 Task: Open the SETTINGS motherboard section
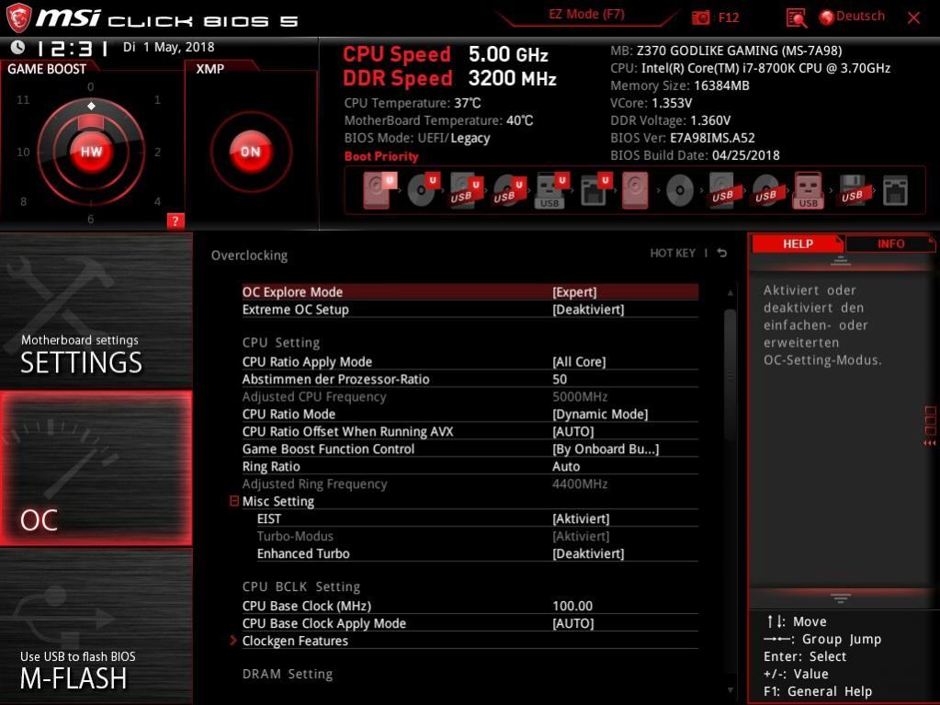pyautogui.click(x=96, y=311)
